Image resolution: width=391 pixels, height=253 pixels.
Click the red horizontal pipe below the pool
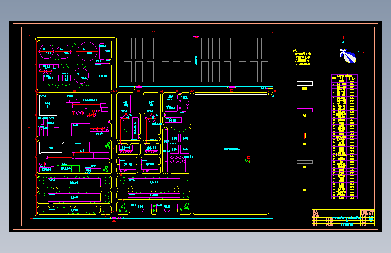(60, 158)
